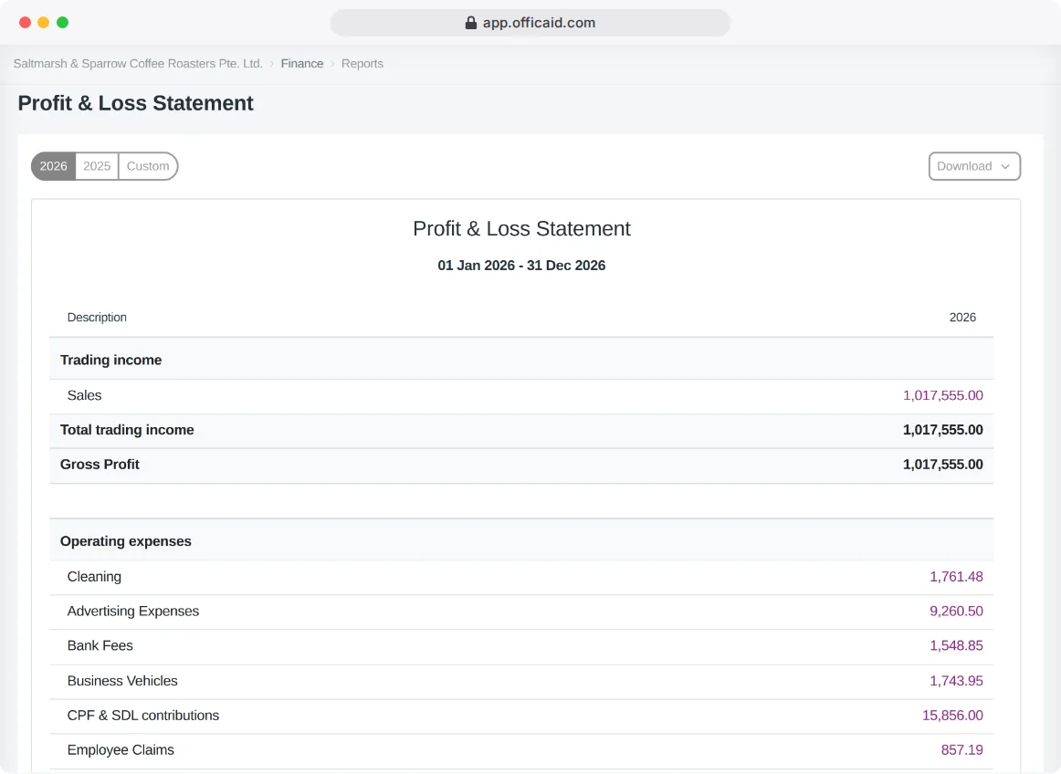Expand the Download chevron arrow
The image size is (1061, 774).
[1005, 166]
